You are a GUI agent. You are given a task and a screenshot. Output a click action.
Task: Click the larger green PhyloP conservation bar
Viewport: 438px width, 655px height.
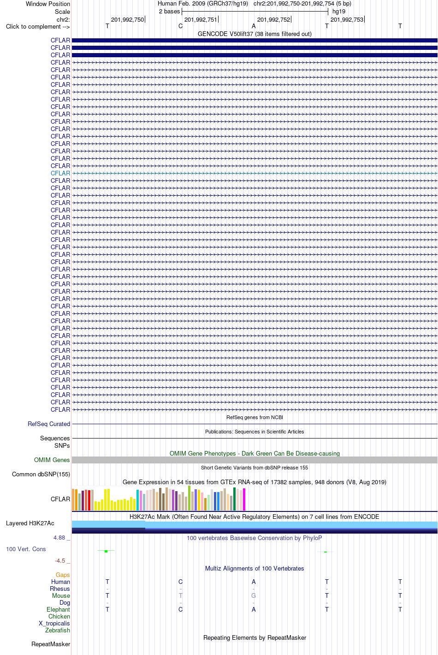click(x=106, y=552)
